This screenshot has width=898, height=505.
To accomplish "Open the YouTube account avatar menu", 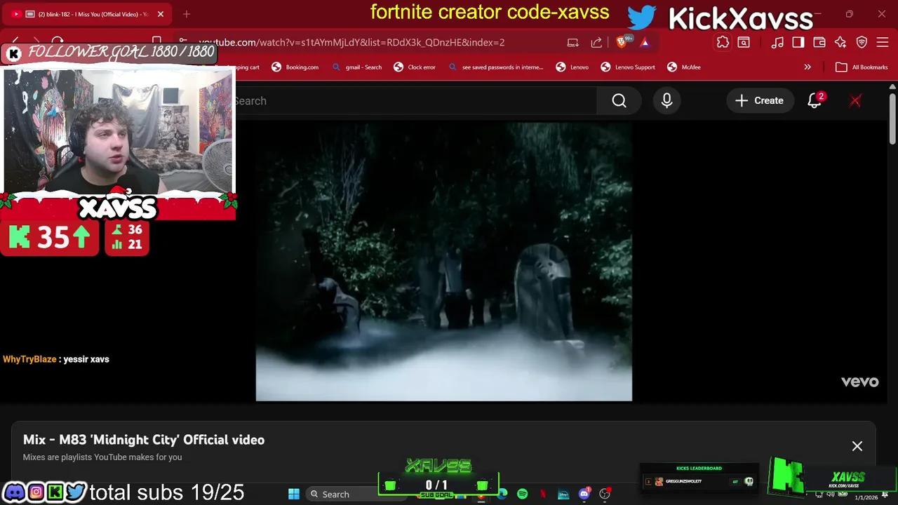I will (x=855, y=101).
